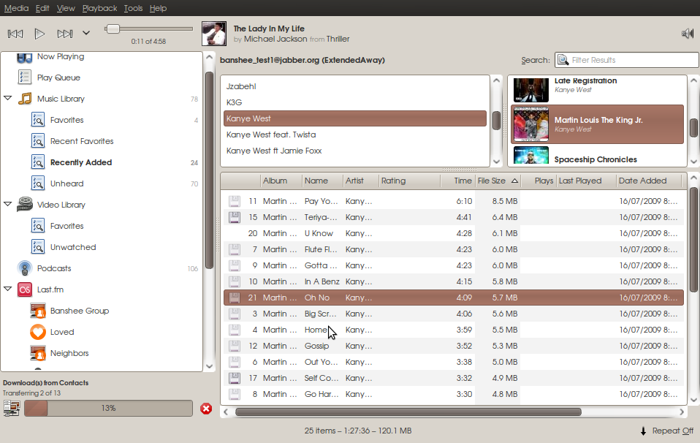700x443 pixels.
Task: Open the Playback menu
Action: pos(99,8)
